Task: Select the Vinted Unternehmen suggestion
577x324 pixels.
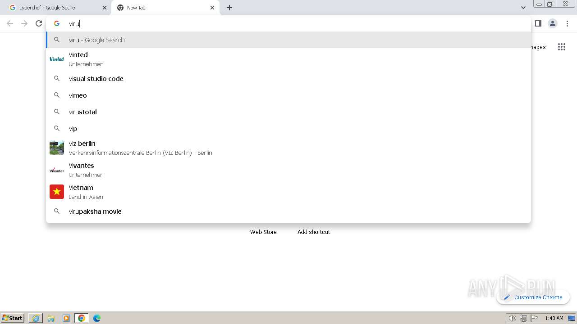Action: coord(288,59)
